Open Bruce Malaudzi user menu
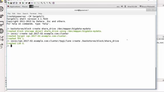 pos(147,6)
